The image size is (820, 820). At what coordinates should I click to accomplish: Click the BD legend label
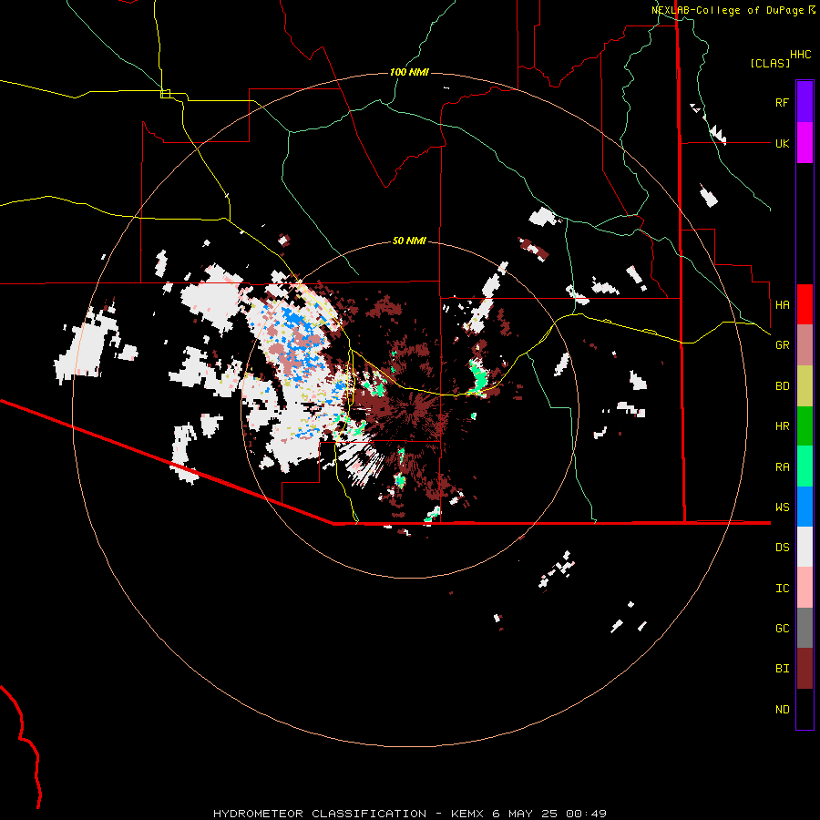[782, 386]
